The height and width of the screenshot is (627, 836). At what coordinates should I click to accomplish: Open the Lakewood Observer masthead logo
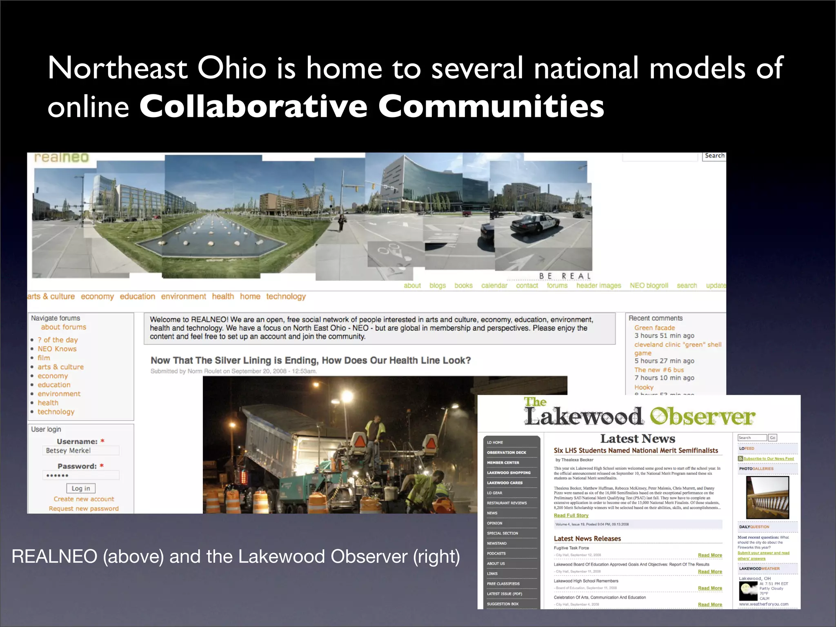point(640,412)
